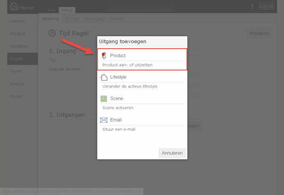Viewport: 284px width, 195px height.
Task: Click the partially hidden toevoegen button
Action: pyautogui.click(x=194, y=126)
